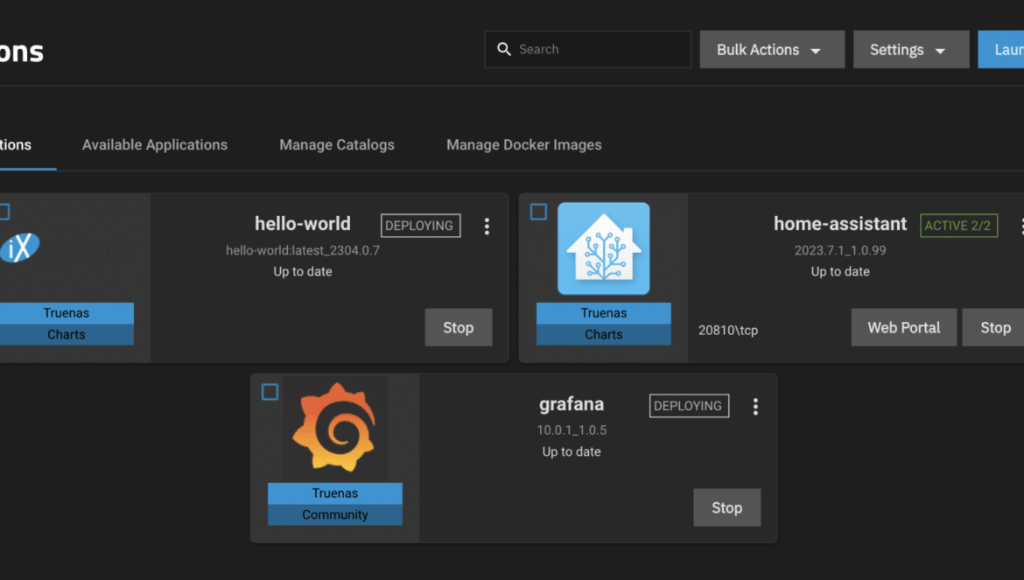Click hello-world DEPLOYING status badge
This screenshot has height=580, width=1024.
(421, 226)
